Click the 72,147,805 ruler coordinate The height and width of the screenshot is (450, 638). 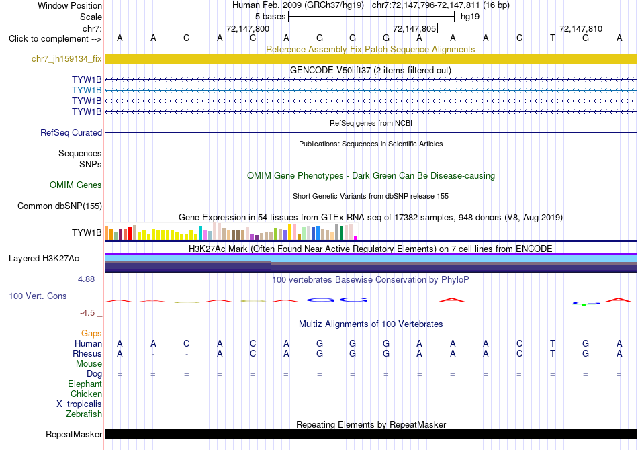(414, 29)
